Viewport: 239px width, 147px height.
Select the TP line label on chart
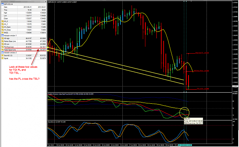pos(203,88)
